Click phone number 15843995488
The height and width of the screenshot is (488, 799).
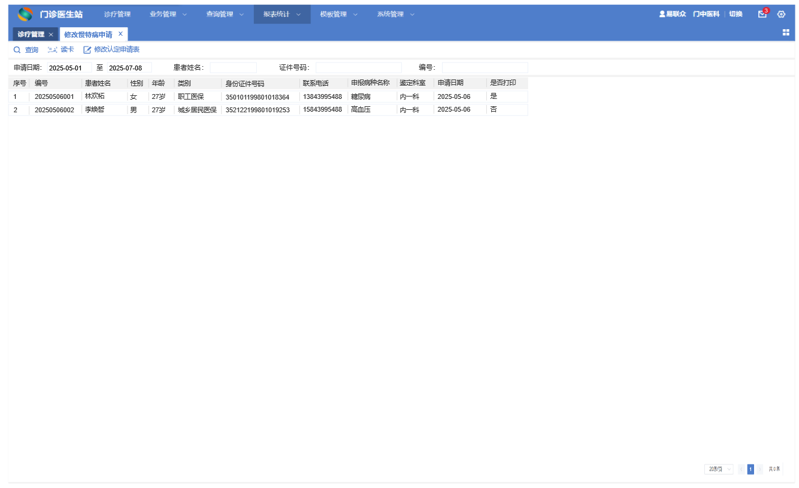click(x=322, y=110)
